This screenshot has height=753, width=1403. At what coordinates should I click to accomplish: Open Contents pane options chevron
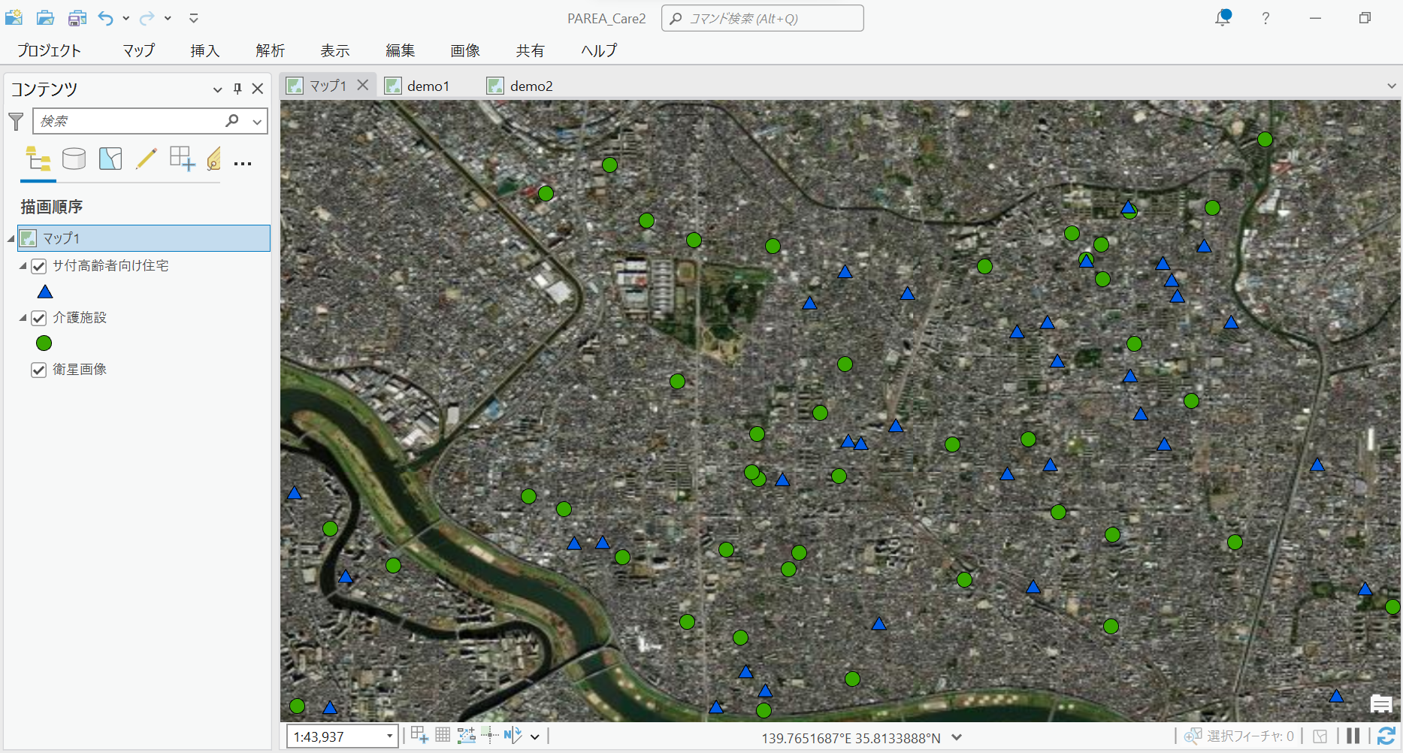[x=218, y=89]
